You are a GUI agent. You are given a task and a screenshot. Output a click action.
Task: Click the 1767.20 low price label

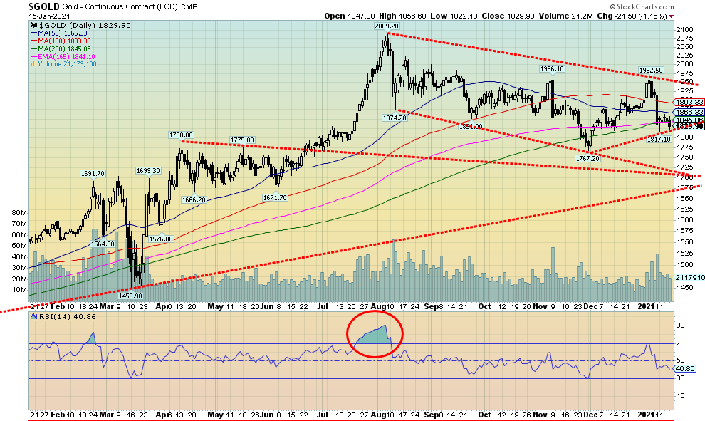(x=588, y=158)
